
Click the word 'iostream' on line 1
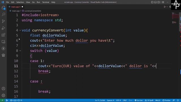click(x=48, y=15)
